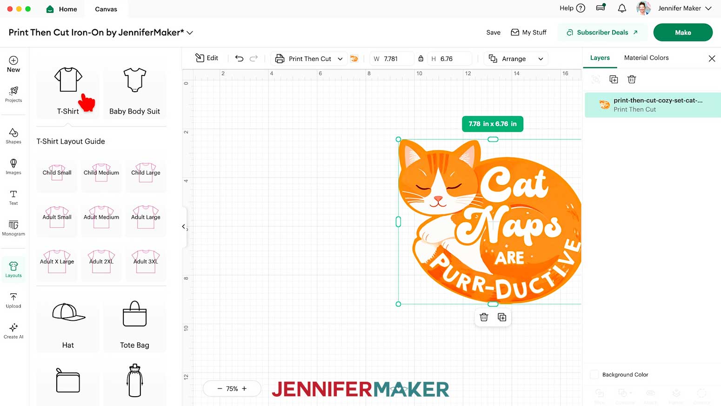Switch to the Material Colors tab

tap(646, 58)
